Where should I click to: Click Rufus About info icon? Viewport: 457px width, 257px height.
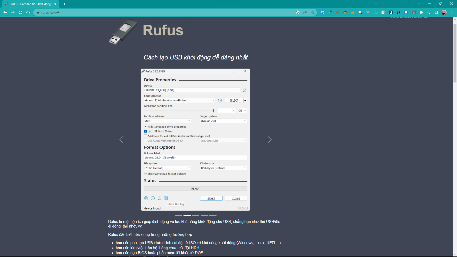[153, 198]
